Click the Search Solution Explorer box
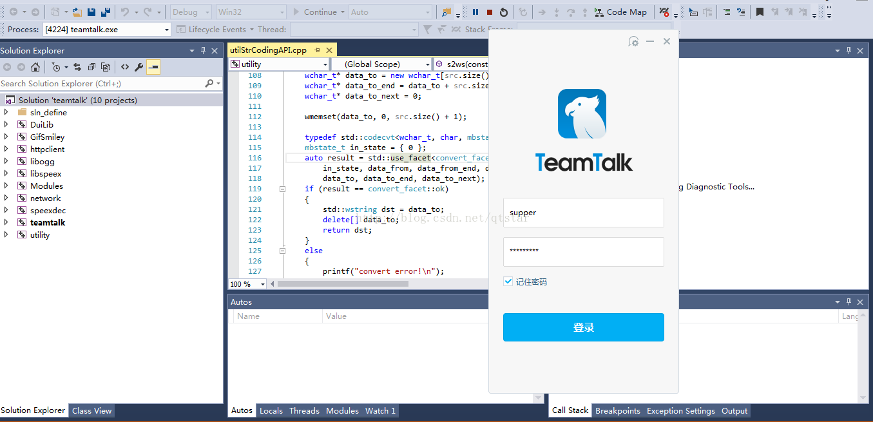The image size is (873, 422). 102,83
